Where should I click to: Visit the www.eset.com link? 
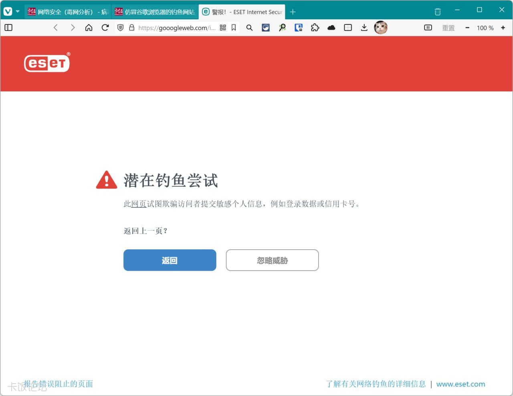pos(460,384)
